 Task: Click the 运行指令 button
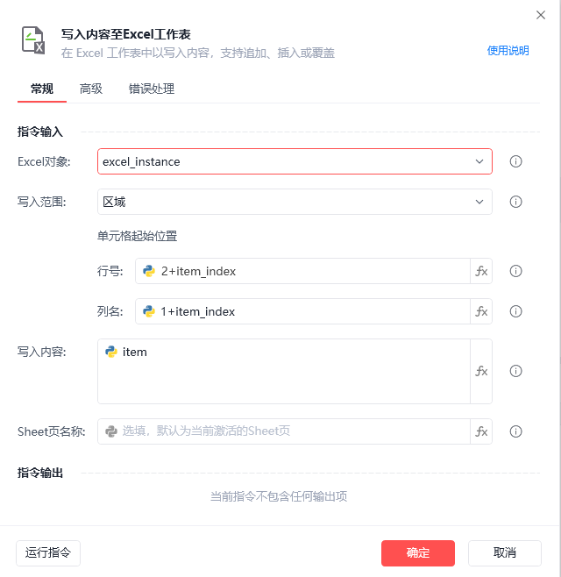[48, 553]
